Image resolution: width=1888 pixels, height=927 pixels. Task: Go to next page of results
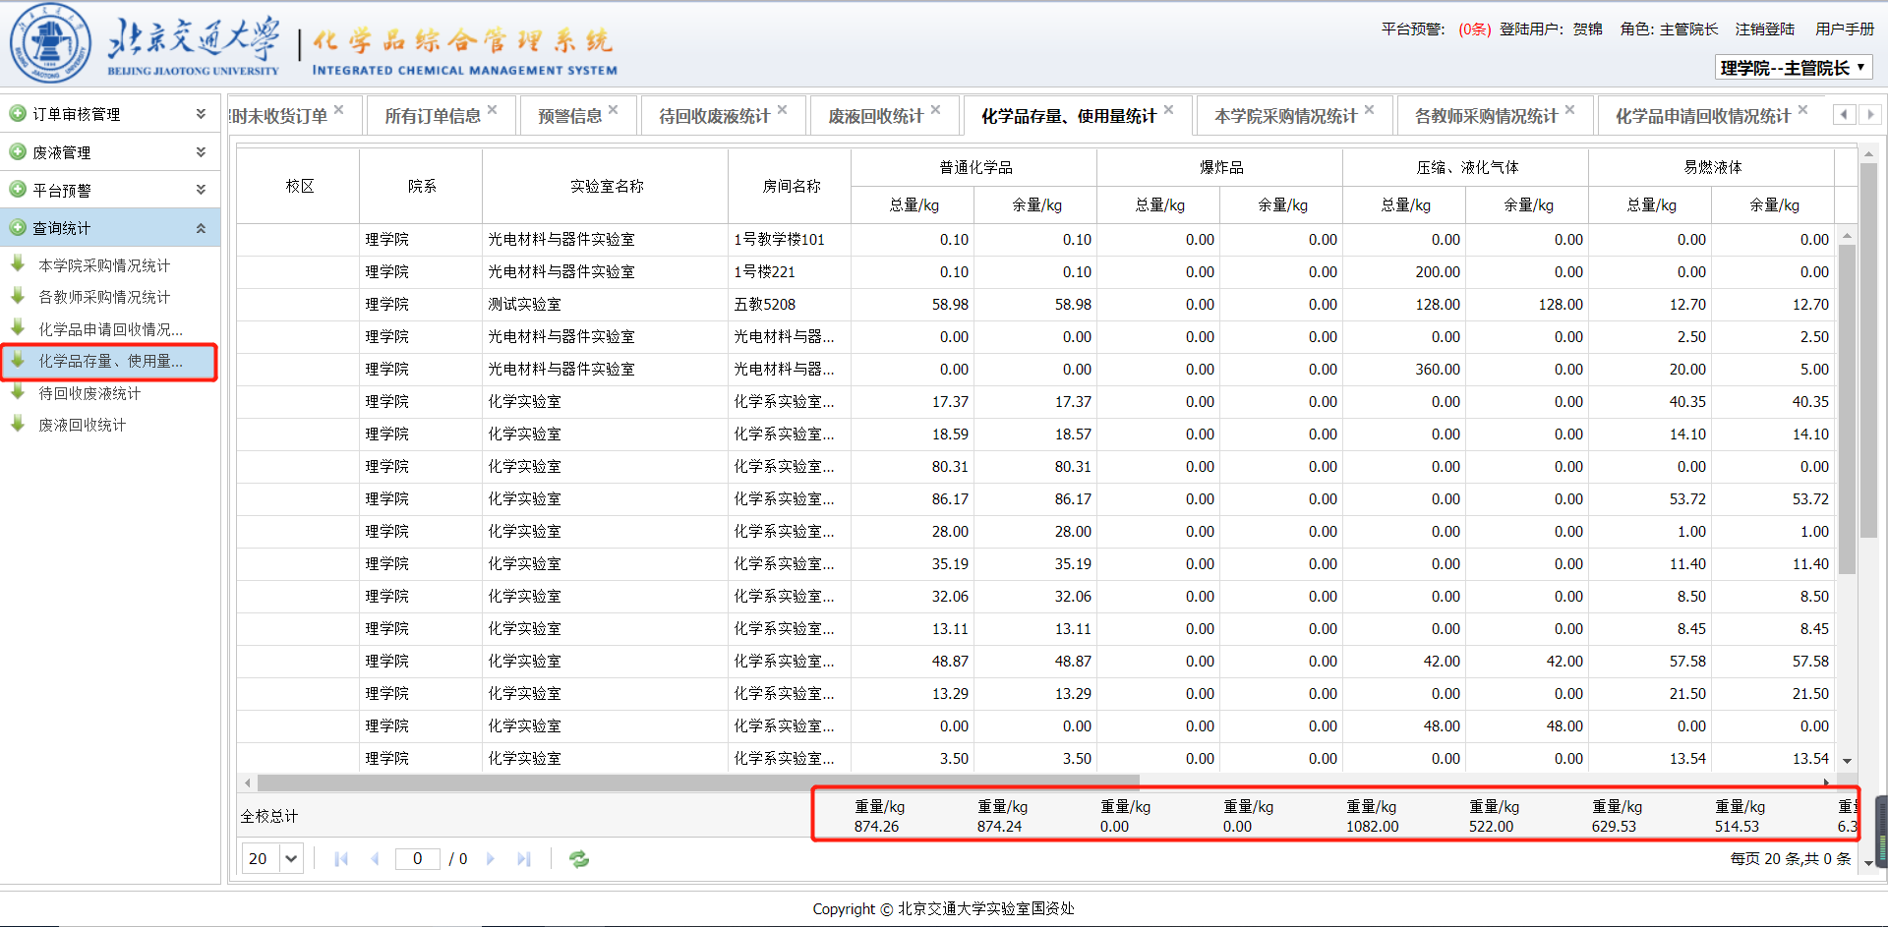491,859
